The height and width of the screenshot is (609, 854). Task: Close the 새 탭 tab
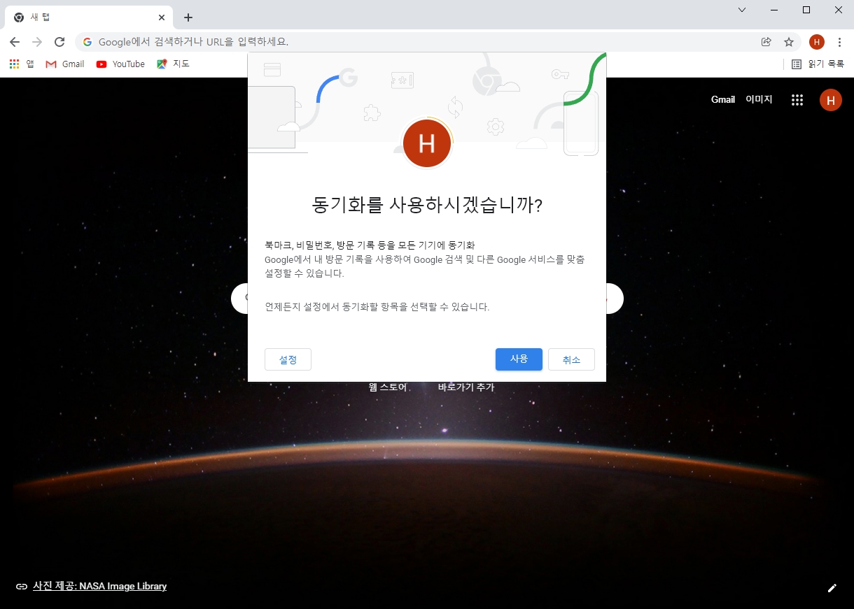point(162,17)
